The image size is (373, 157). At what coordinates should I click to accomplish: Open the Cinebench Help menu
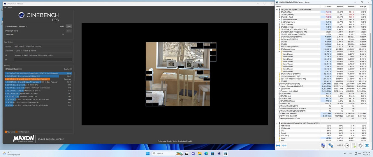pos(10,8)
